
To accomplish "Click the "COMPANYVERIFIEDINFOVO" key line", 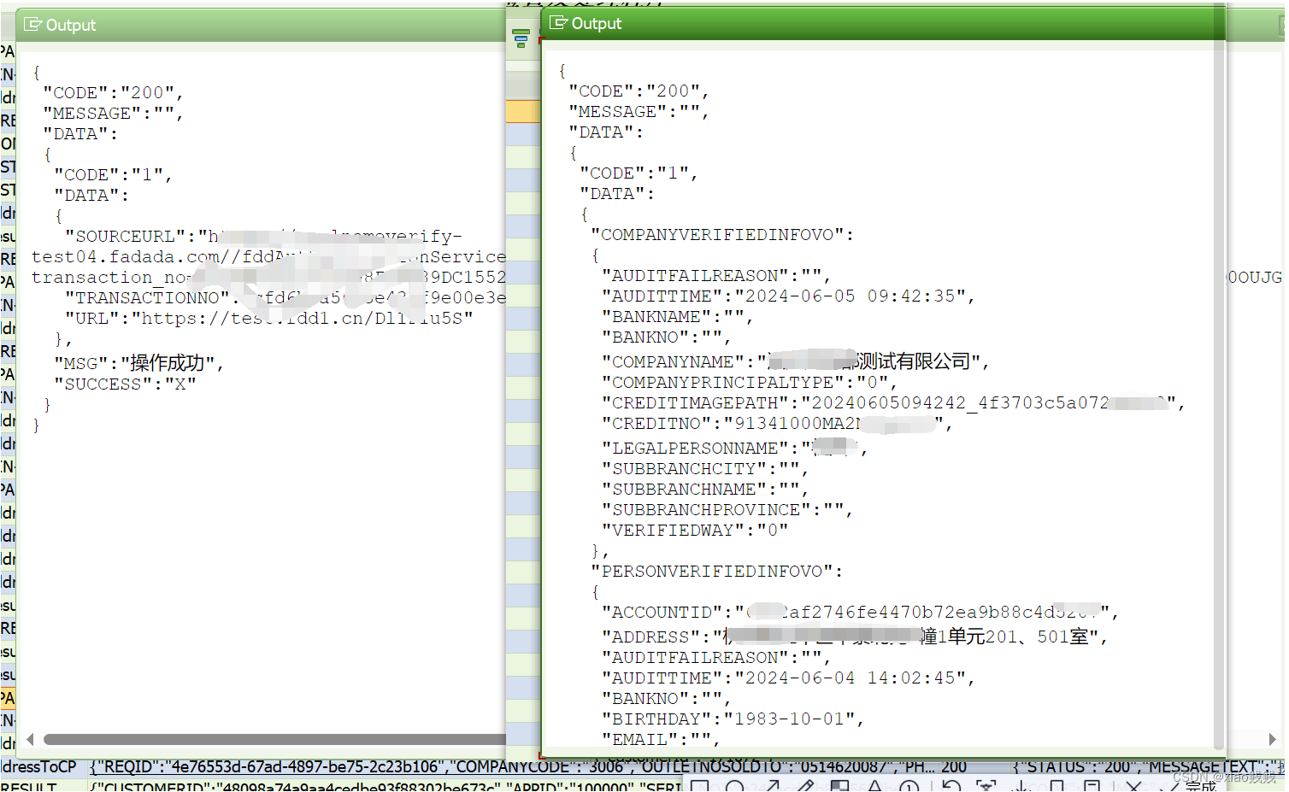I will 722,234.
